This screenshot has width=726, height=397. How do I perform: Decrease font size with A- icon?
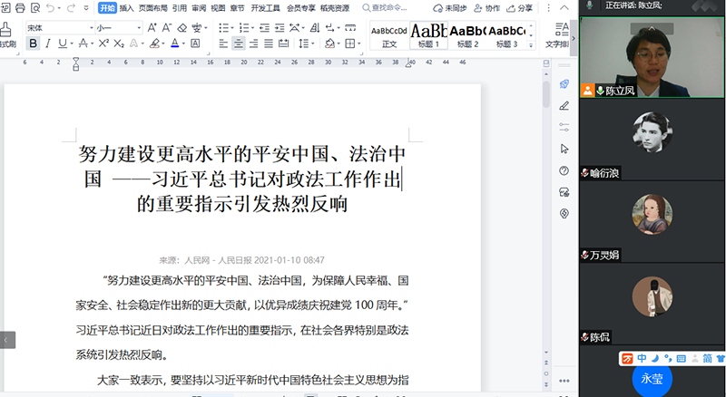tap(167, 28)
